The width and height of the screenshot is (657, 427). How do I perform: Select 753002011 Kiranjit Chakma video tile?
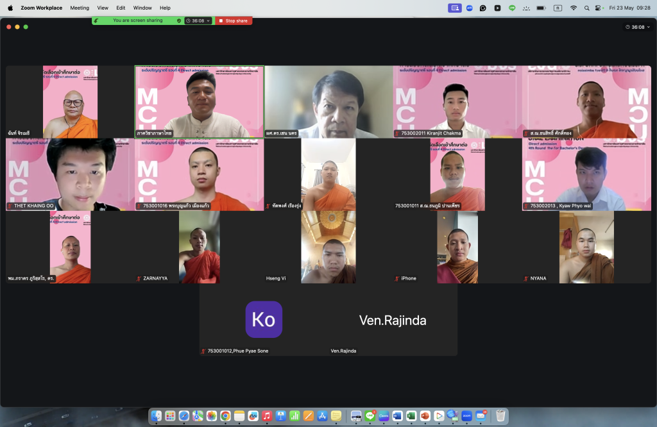(457, 102)
